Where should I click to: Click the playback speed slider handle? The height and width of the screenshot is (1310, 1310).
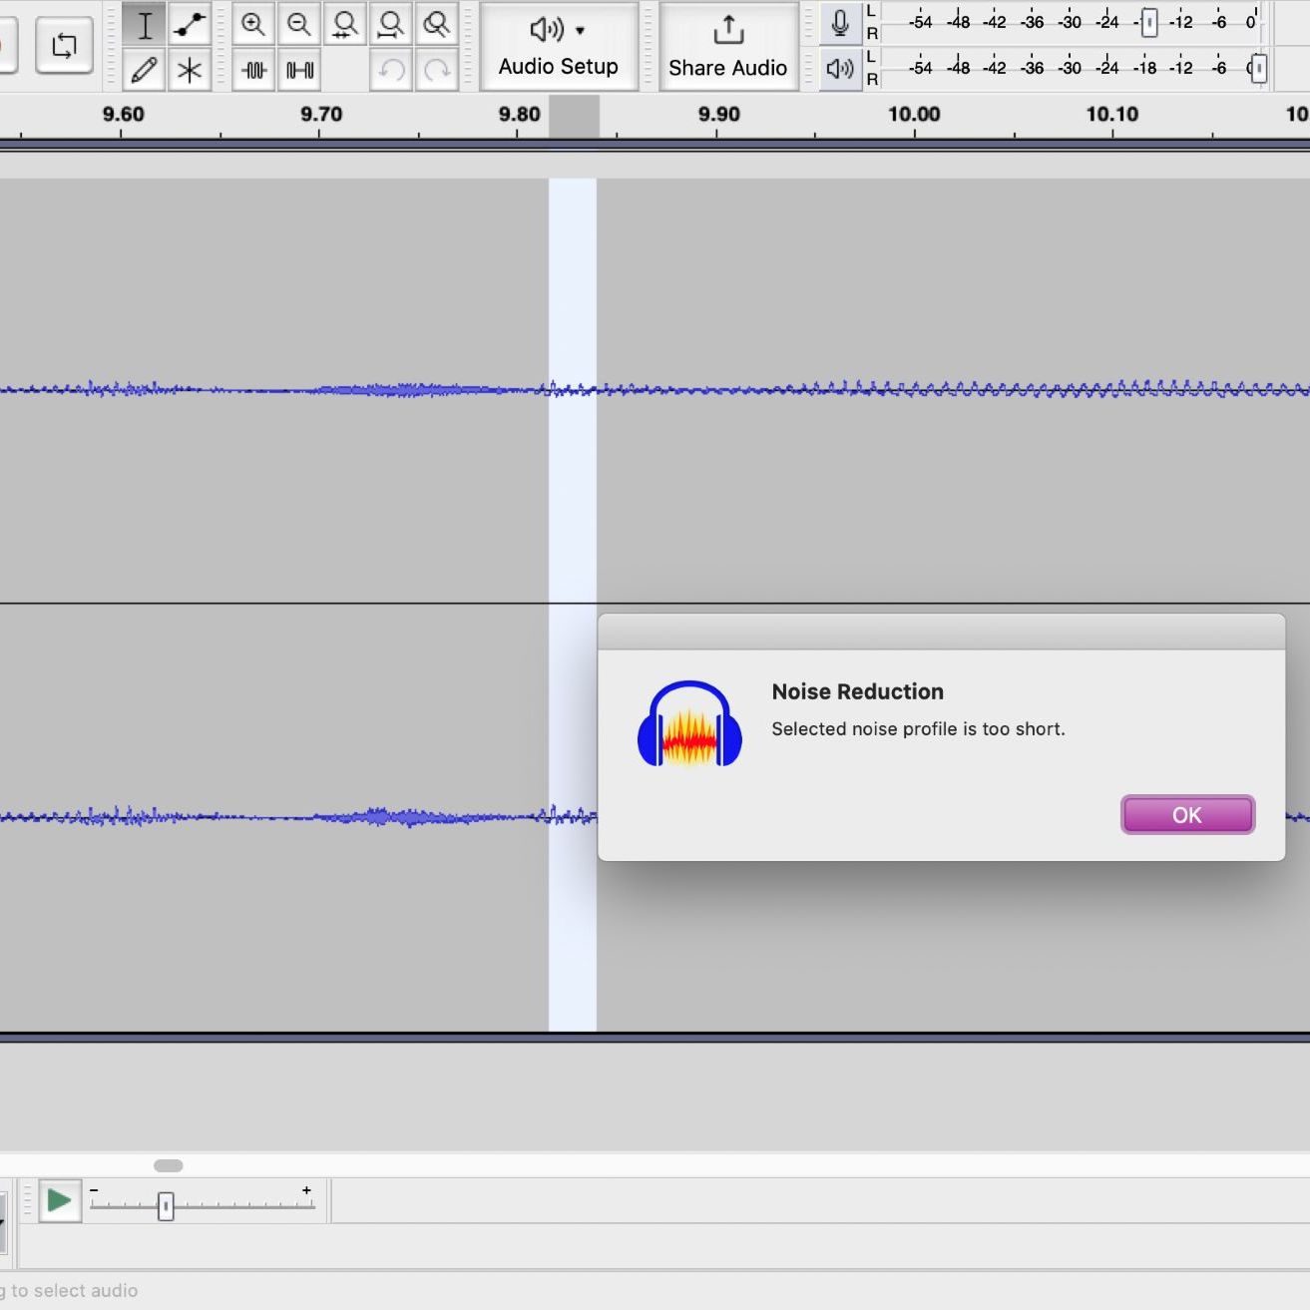[x=166, y=1206]
